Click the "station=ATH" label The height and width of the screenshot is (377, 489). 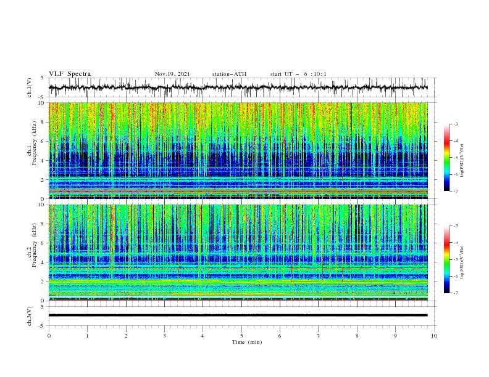pyautogui.click(x=229, y=74)
